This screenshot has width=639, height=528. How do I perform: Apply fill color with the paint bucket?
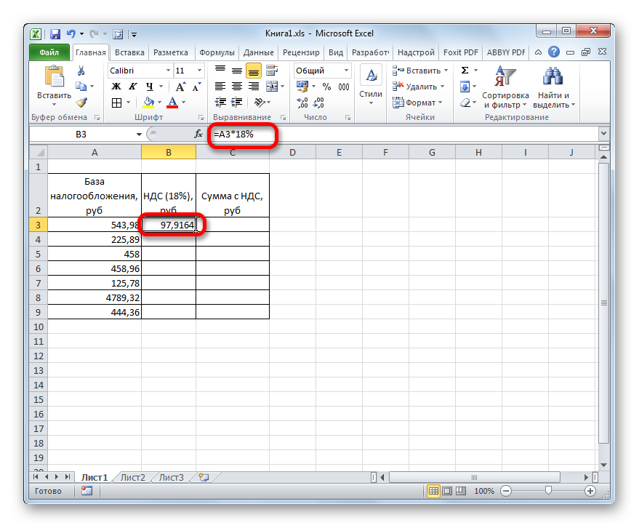tap(149, 103)
